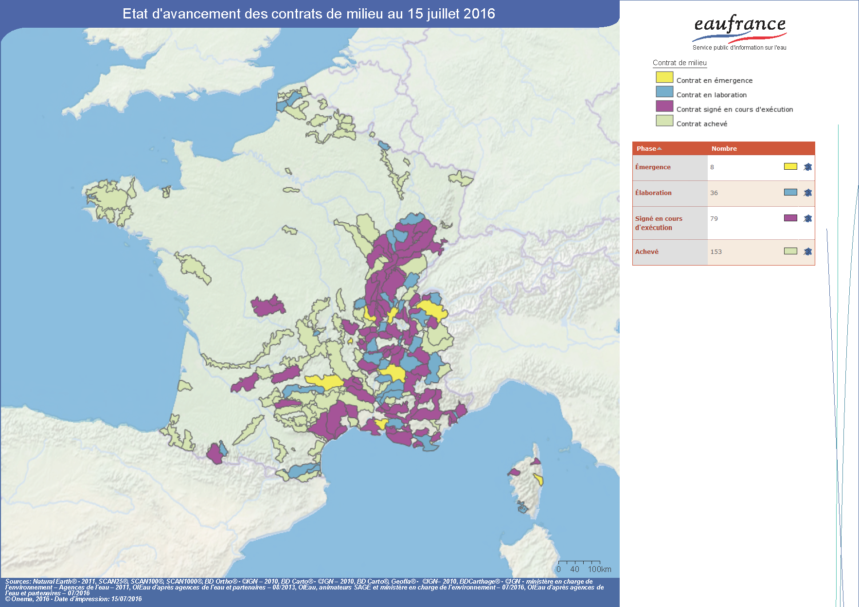This screenshot has height=607, width=859.
Task: Click the Achevé phase label
Action: (647, 251)
